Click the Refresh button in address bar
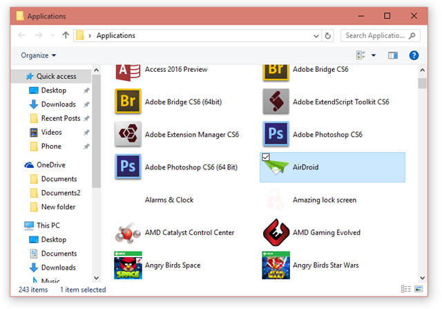The image size is (442, 309). 327,35
